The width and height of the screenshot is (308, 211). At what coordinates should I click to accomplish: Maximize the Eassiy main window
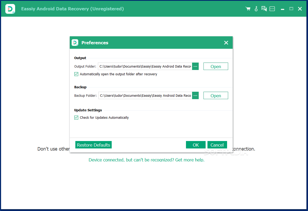tap(291, 9)
